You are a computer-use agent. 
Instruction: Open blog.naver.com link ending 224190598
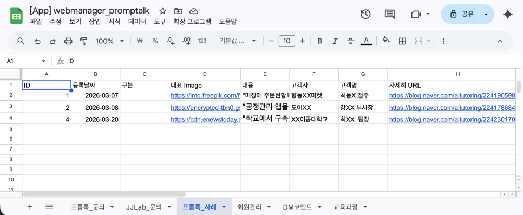pos(452,95)
